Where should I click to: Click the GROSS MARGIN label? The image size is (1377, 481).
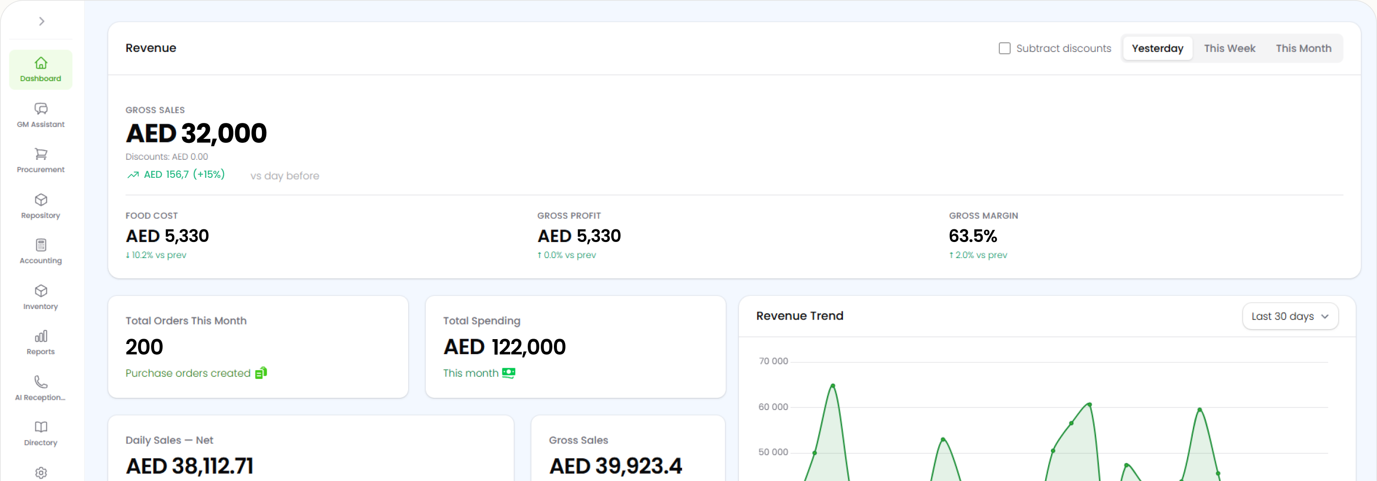click(x=983, y=216)
